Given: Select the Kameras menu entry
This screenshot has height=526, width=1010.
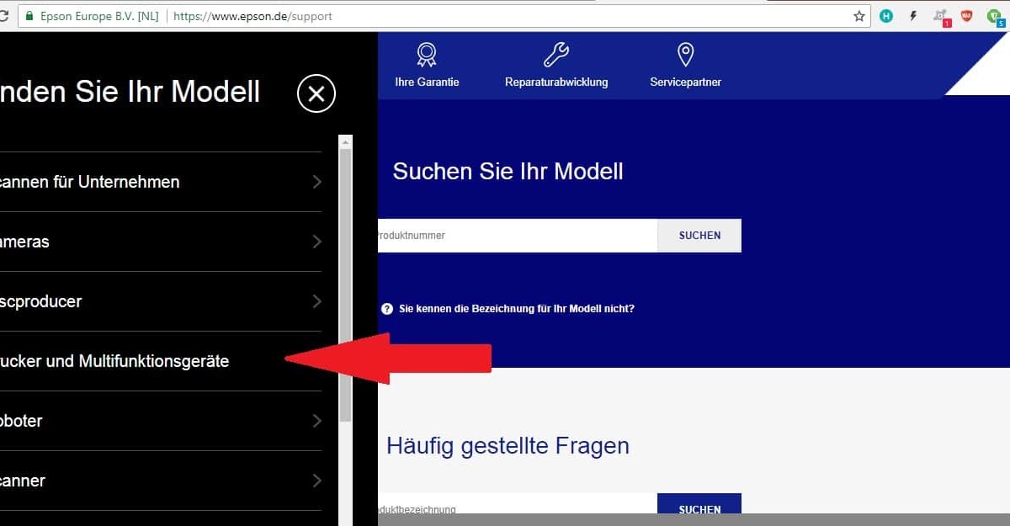Looking at the screenshot, I should 161,242.
